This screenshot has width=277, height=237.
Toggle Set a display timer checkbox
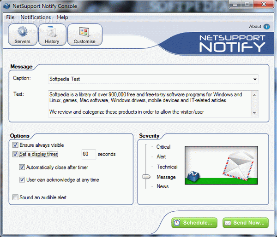coord(15,154)
